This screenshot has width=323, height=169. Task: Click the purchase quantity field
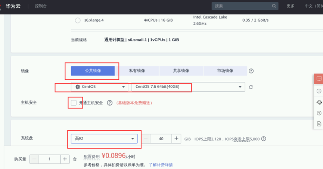tap(50, 159)
